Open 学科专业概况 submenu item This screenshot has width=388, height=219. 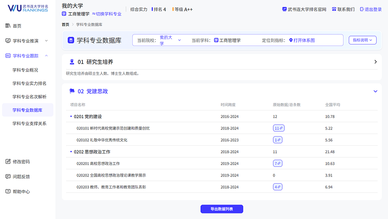point(25,70)
